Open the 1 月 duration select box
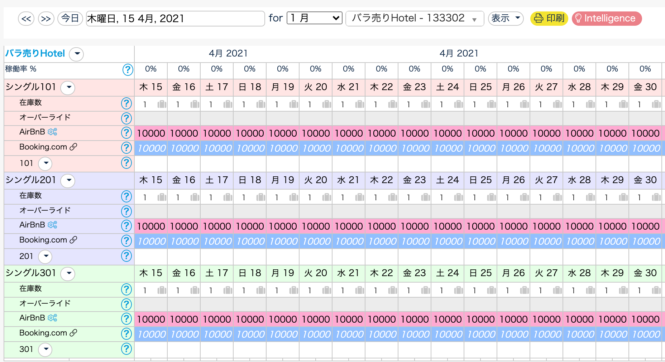Screen dimensions: 665x362 coord(314,18)
